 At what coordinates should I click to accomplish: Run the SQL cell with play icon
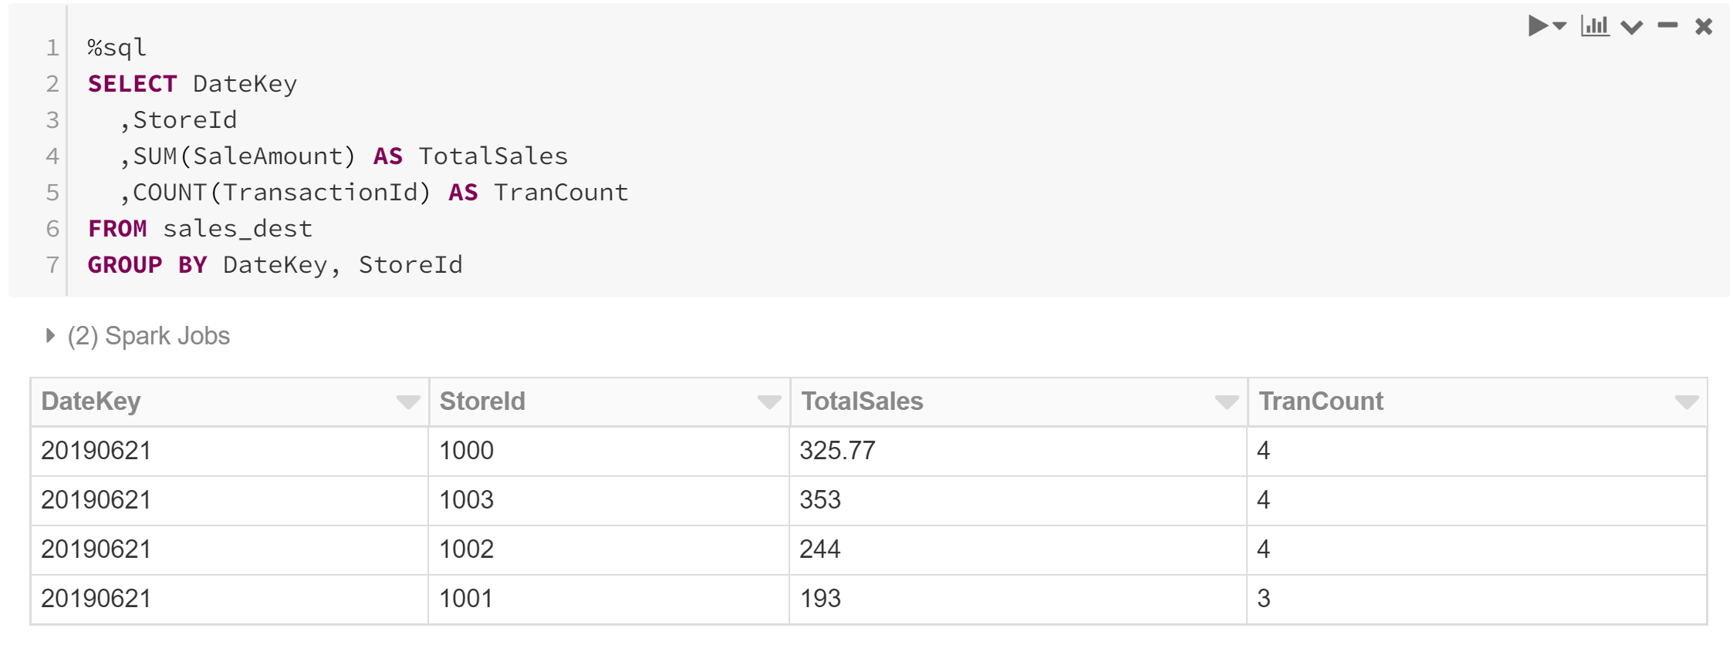(1538, 26)
